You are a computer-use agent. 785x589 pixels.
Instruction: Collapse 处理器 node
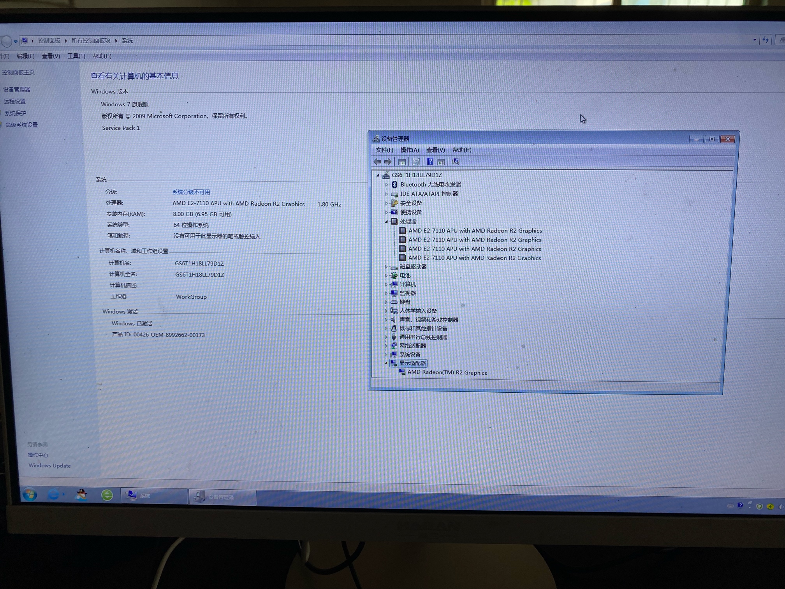386,221
